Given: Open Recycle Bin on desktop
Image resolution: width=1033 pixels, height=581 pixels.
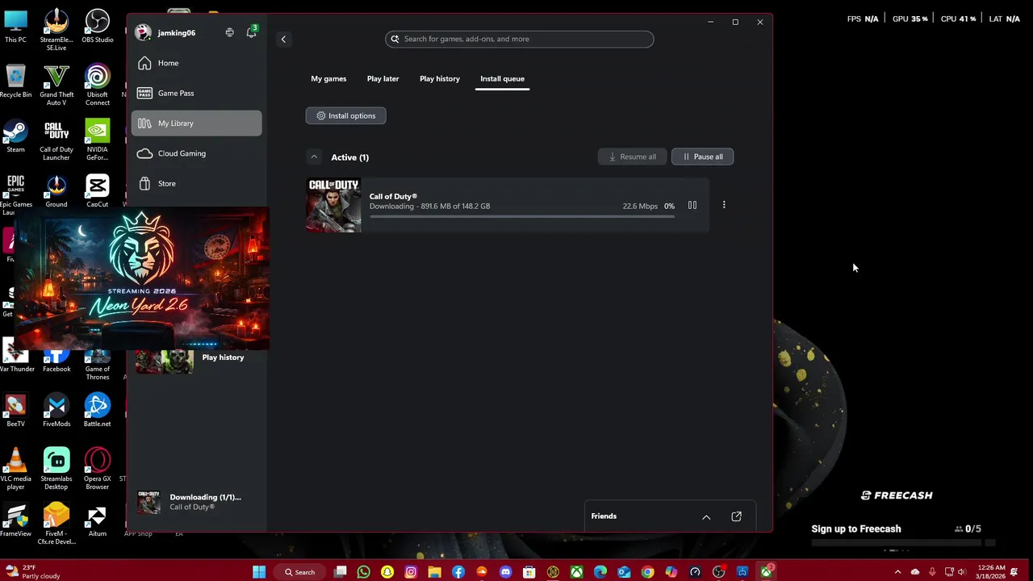Looking at the screenshot, I should click(15, 82).
